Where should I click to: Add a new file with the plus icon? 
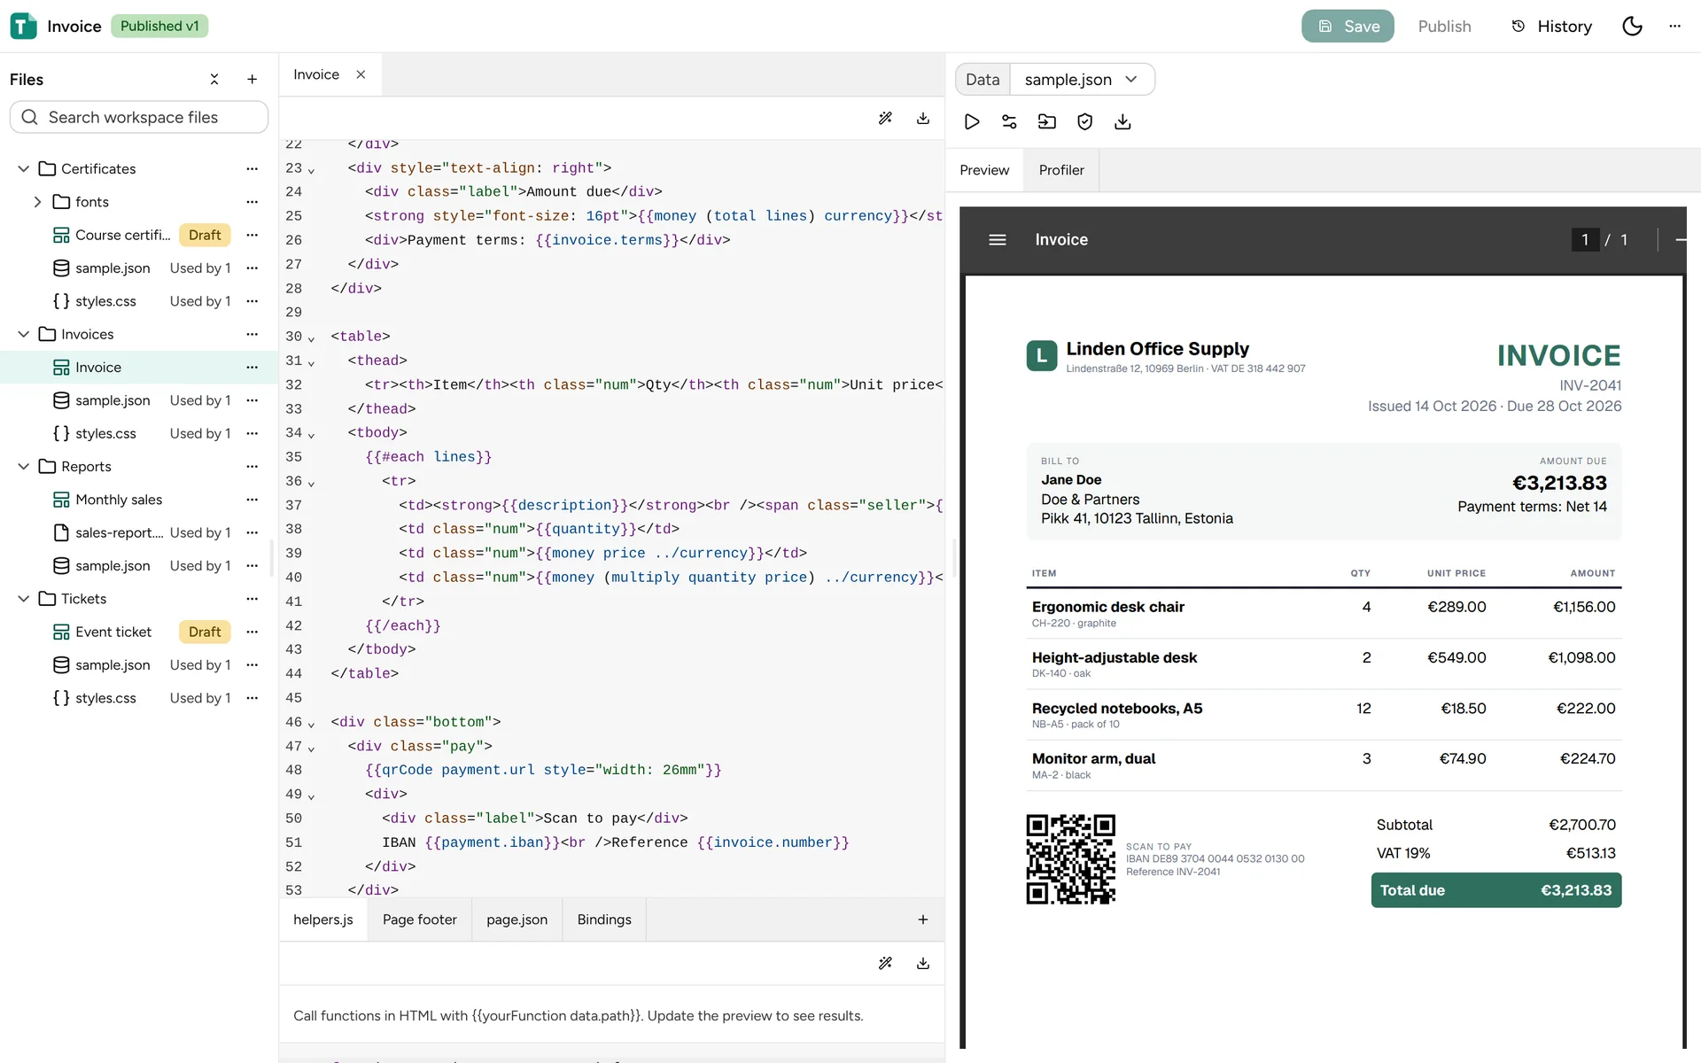coord(252,80)
